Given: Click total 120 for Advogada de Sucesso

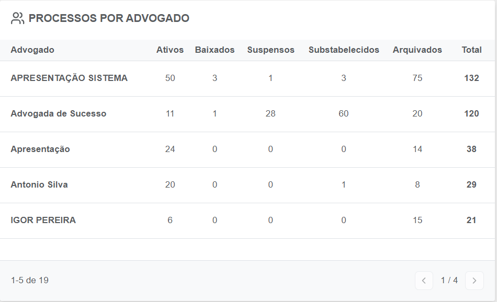Looking at the screenshot, I should (471, 114).
